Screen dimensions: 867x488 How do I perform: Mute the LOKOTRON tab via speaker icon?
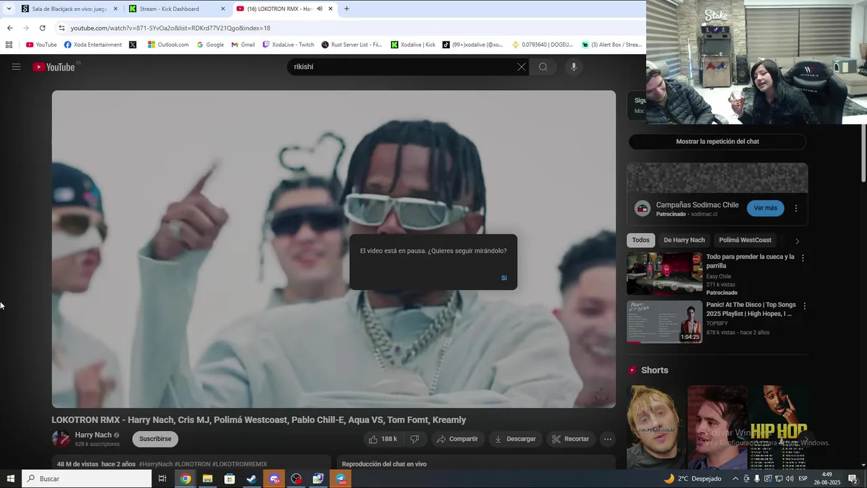pos(320,9)
